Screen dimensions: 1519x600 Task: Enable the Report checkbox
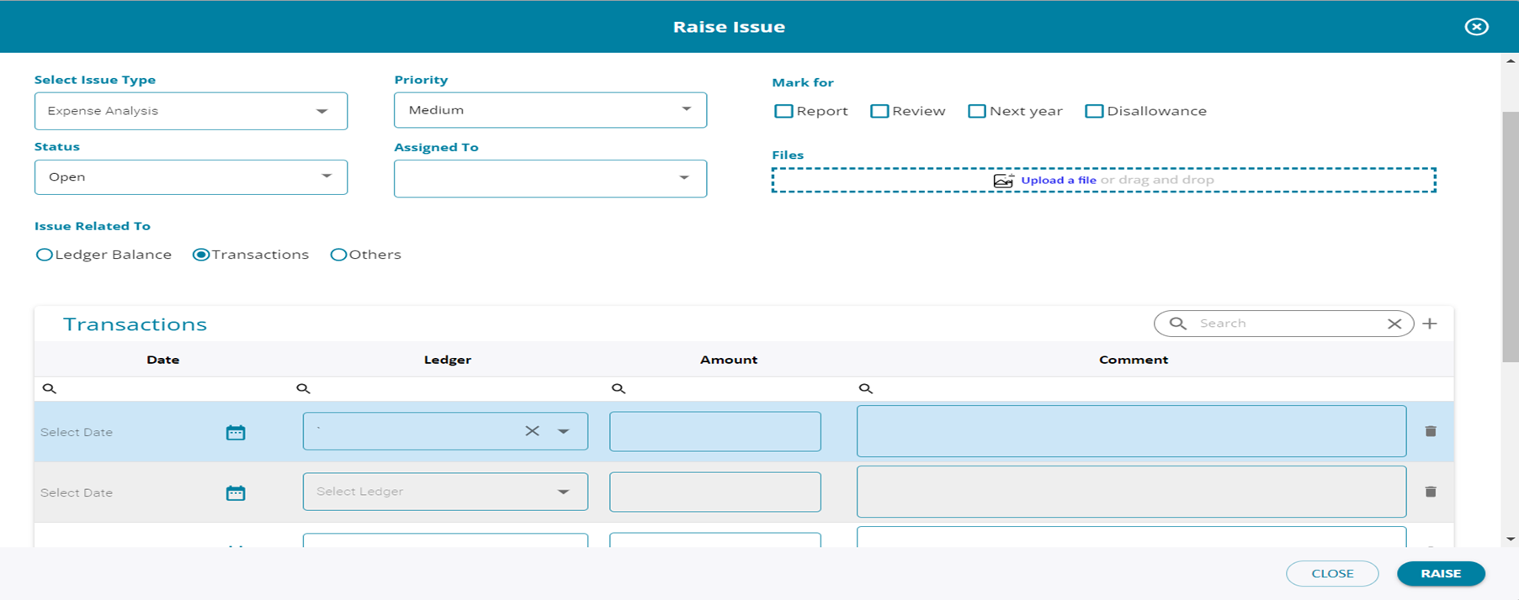tap(783, 111)
